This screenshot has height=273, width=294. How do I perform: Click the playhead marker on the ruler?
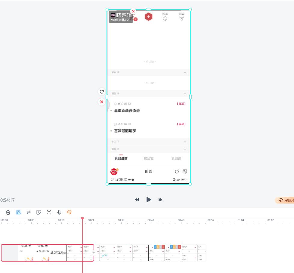(x=82, y=219)
